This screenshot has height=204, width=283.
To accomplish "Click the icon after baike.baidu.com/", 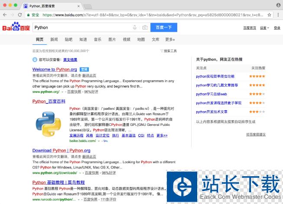I will click(106, 141).
